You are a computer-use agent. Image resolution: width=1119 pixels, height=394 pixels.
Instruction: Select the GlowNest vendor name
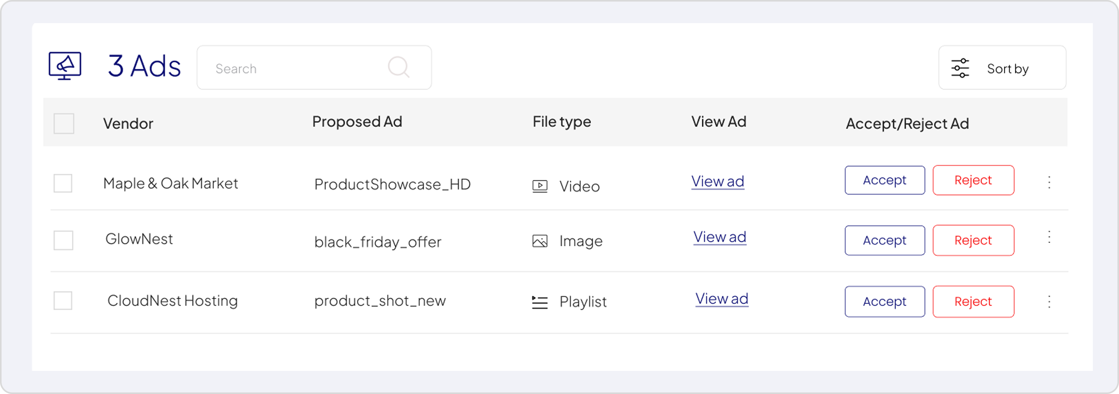pyautogui.click(x=139, y=239)
